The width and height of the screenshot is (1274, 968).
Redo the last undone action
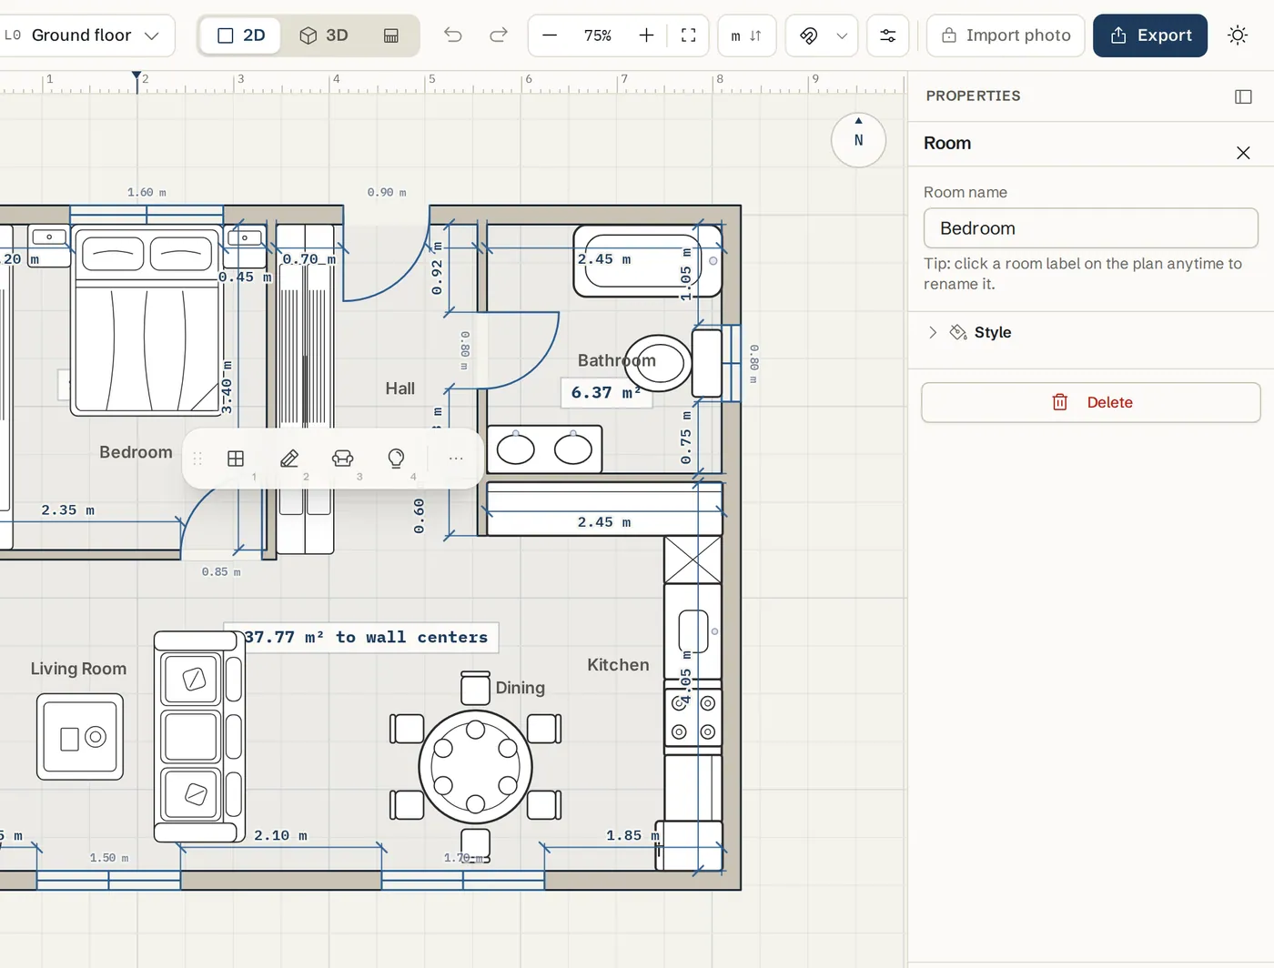coord(499,35)
